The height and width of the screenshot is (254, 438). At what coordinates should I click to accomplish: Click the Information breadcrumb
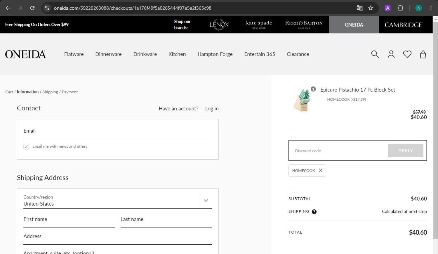point(28,92)
